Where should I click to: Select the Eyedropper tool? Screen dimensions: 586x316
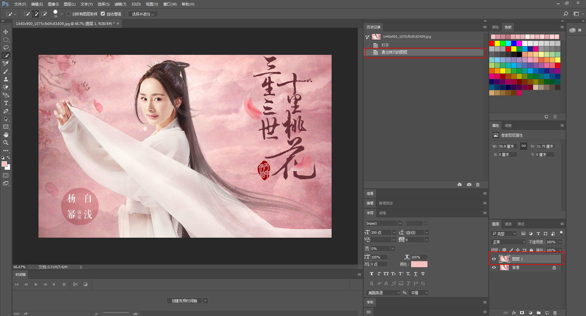click(x=6, y=63)
